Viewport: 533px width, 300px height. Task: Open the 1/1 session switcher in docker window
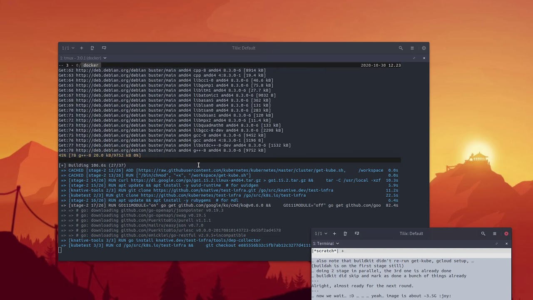pos(68,48)
